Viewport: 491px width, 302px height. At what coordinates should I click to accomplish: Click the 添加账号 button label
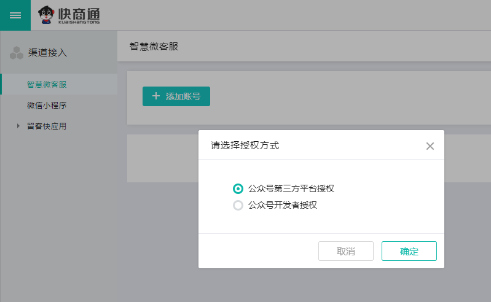coord(183,96)
